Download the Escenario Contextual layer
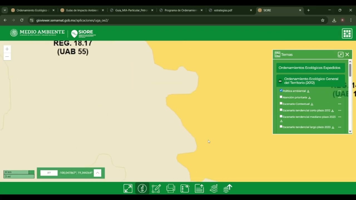This screenshot has height=200, width=356. click(312, 104)
